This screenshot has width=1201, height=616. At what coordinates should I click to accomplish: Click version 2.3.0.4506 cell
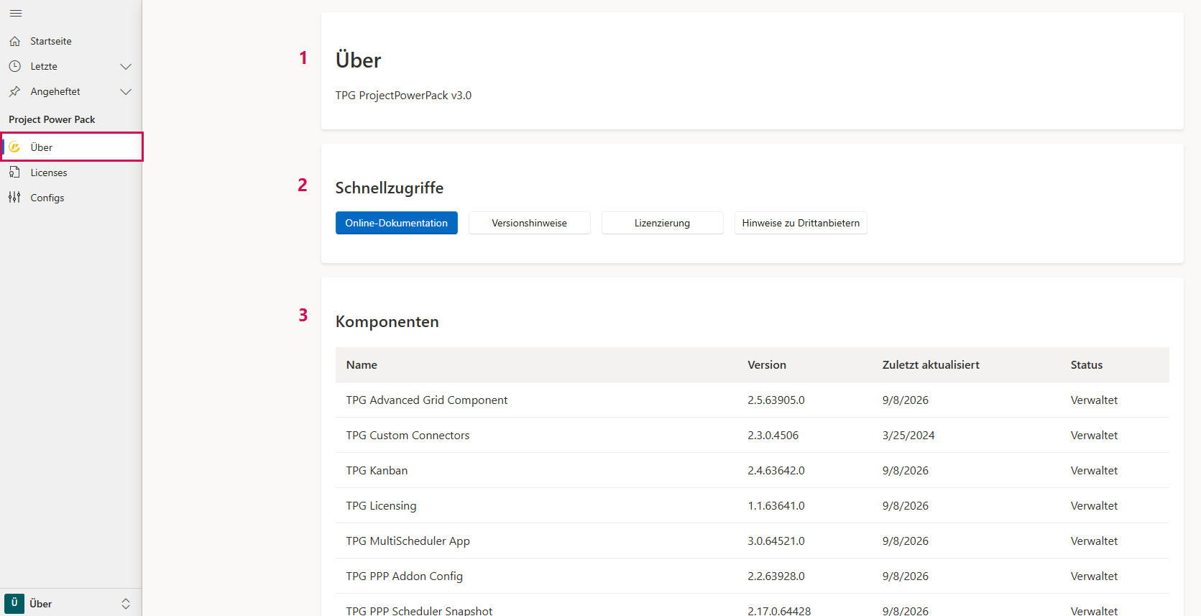coord(773,436)
